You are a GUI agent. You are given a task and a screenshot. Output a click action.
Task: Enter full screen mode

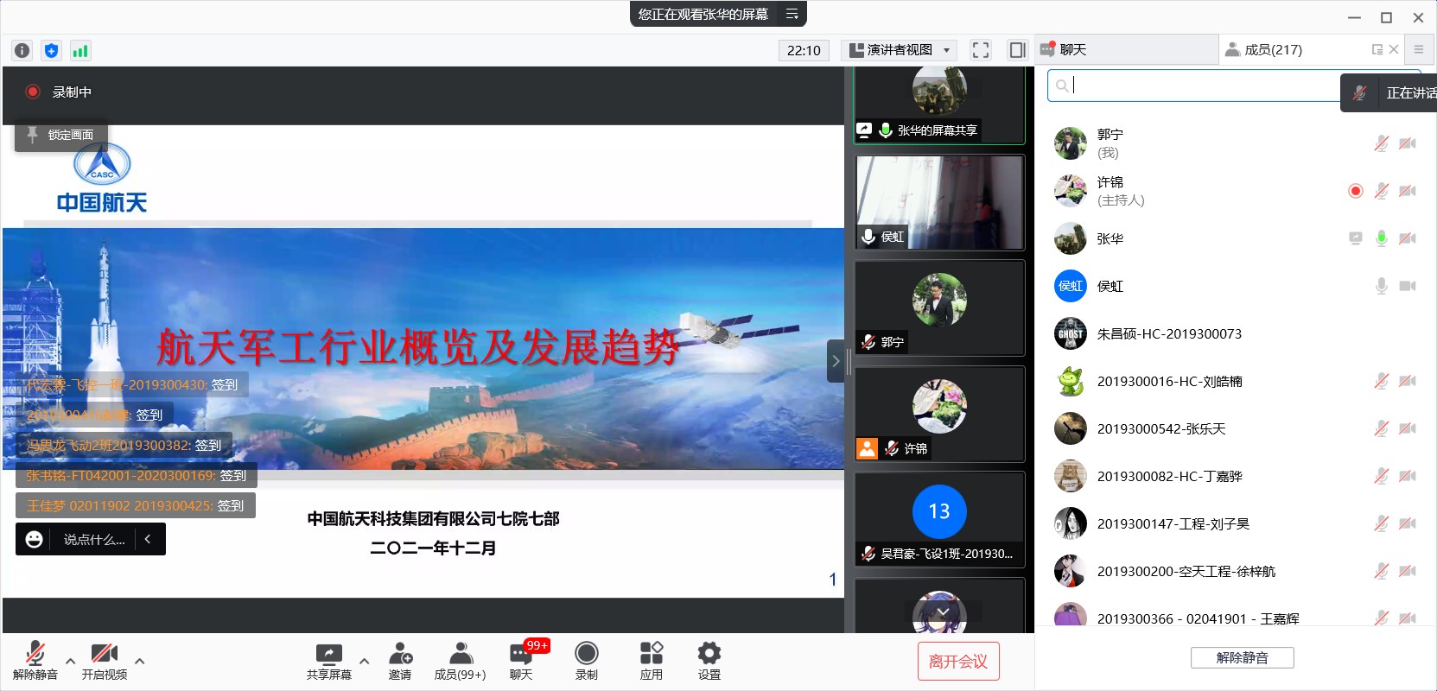(x=980, y=50)
